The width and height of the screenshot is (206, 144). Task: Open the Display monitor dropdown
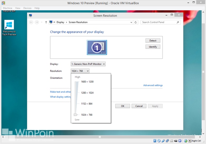pyautogui.click(x=88, y=64)
